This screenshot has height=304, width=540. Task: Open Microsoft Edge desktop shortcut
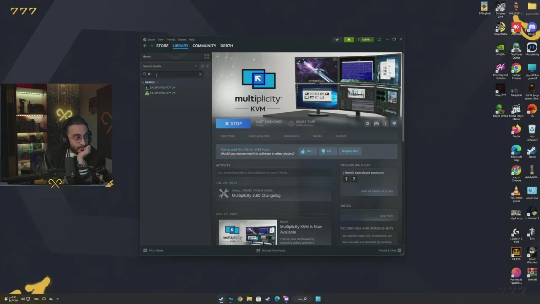tap(516, 153)
